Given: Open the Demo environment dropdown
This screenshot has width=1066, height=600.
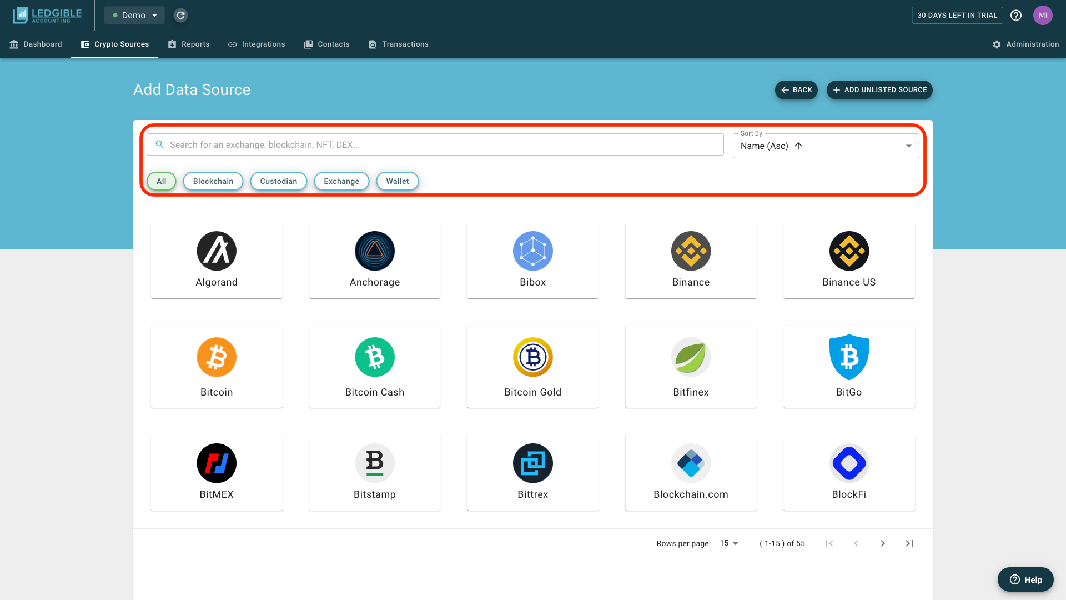Looking at the screenshot, I should click(134, 16).
